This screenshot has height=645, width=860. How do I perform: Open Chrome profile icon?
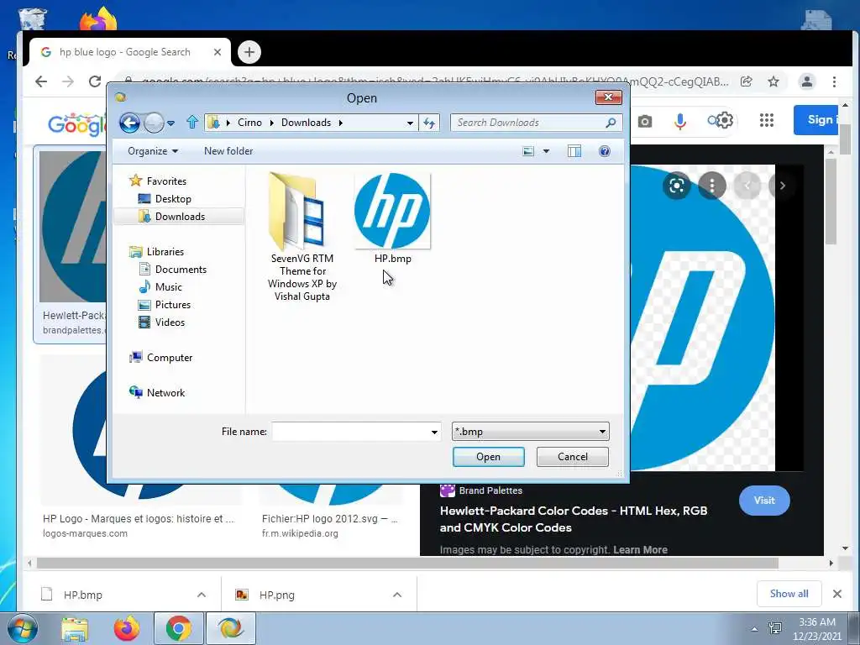807,81
